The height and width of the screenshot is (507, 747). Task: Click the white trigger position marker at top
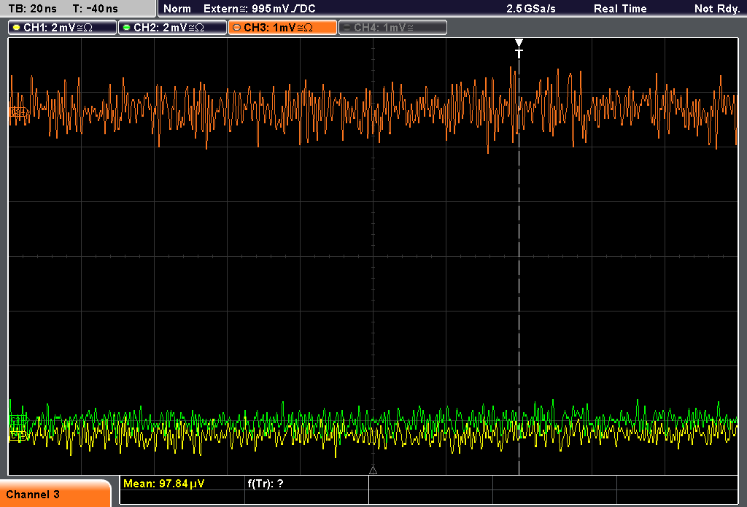(x=519, y=48)
